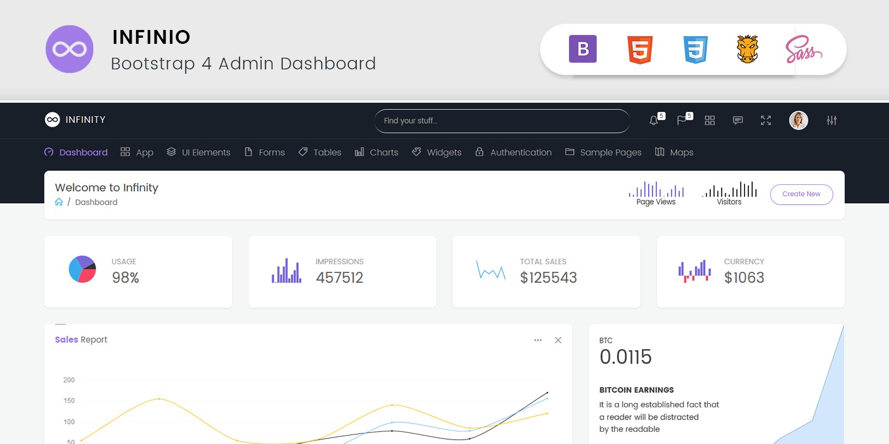
Task: Close the Sales Report card
Action: (558, 340)
